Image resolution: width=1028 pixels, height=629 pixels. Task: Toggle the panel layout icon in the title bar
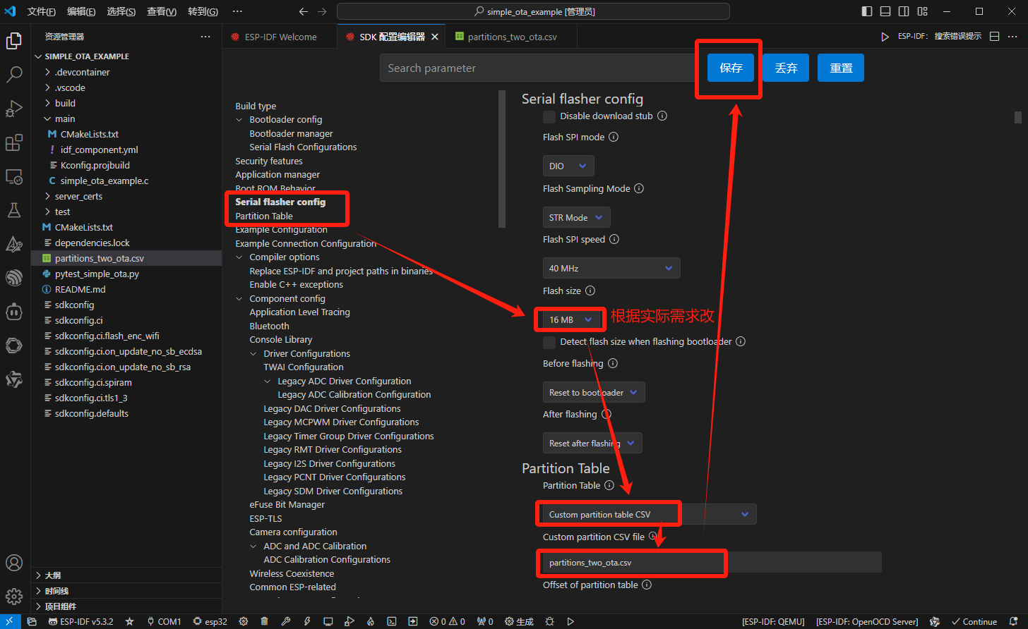pyautogui.click(x=885, y=11)
